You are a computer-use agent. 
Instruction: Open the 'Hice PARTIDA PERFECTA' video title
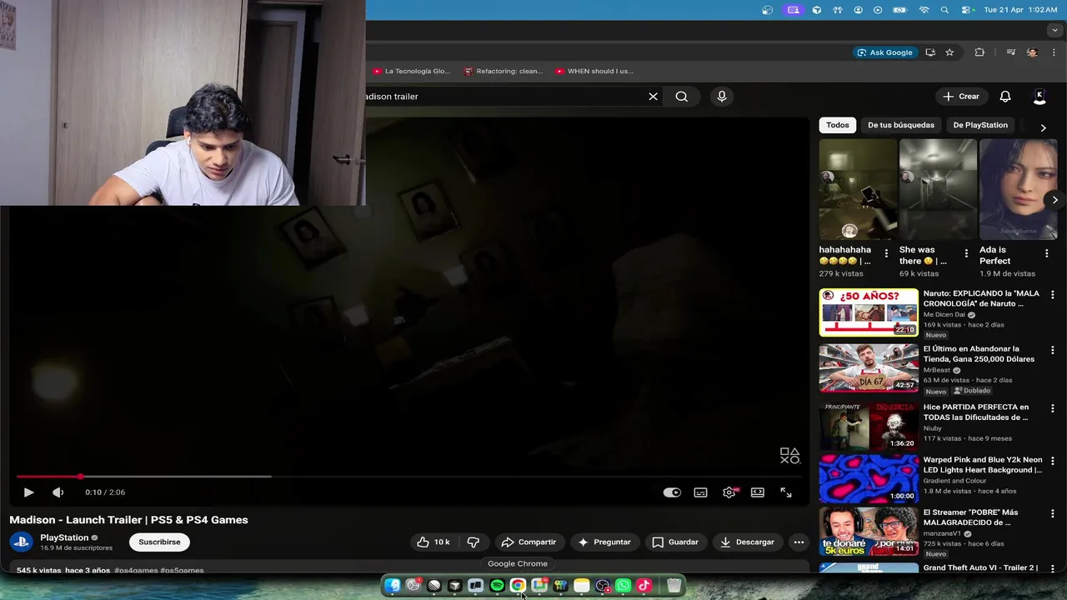click(976, 412)
